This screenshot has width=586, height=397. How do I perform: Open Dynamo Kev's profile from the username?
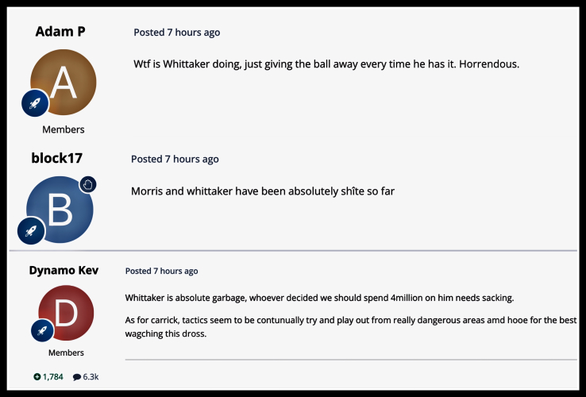[x=64, y=270]
